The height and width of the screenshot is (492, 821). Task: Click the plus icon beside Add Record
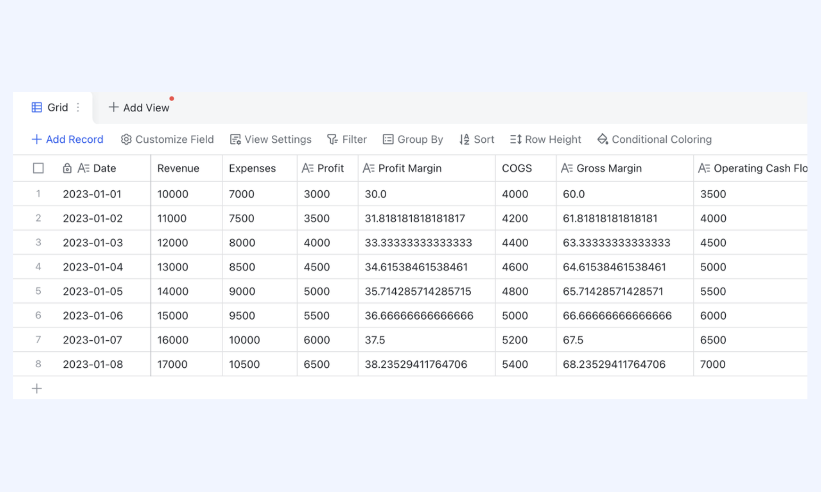[x=37, y=139]
